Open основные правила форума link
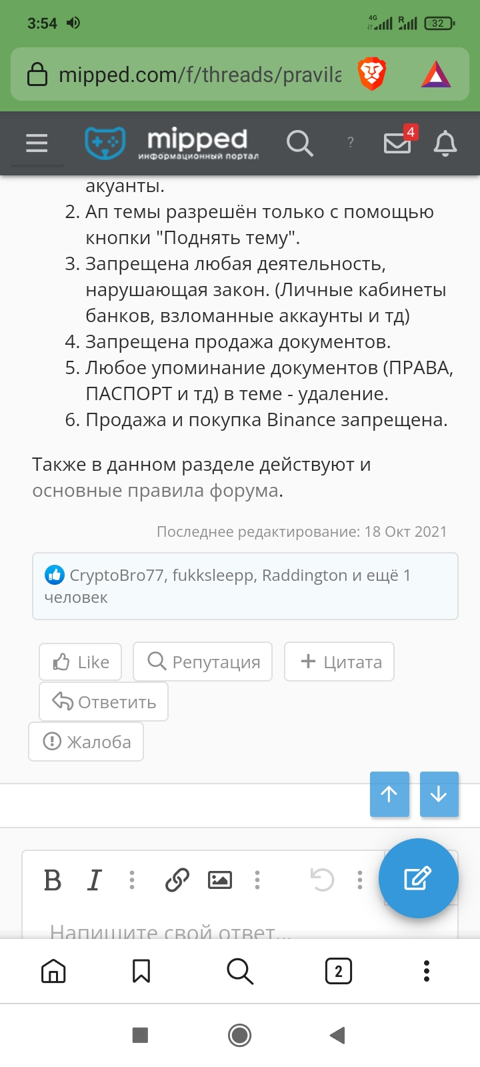The height and width of the screenshot is (1067, 480). point(156,491)
